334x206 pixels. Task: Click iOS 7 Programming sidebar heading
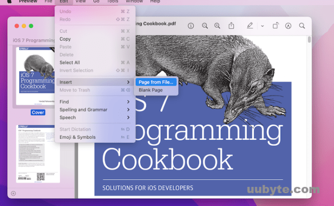(33, 40)
